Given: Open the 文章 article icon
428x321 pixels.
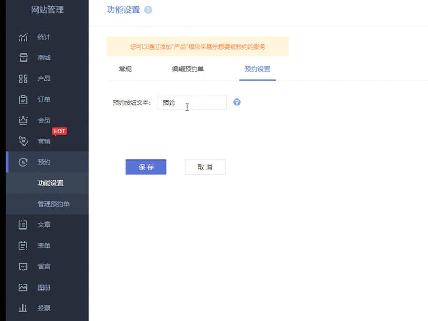Looking at the screenshot, I should tap(23, 225).
